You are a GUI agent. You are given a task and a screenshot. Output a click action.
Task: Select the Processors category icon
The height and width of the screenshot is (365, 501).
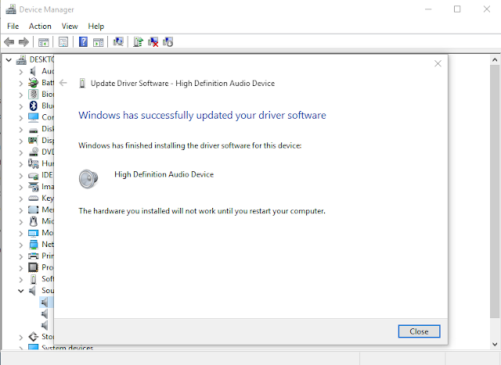[33, 267]
